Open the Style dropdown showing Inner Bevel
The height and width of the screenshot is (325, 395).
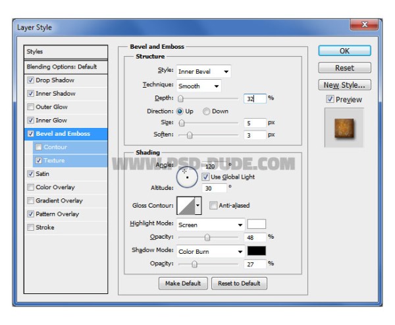click(x=203, y=71)
